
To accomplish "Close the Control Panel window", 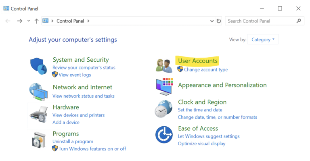I will point(298,8).
